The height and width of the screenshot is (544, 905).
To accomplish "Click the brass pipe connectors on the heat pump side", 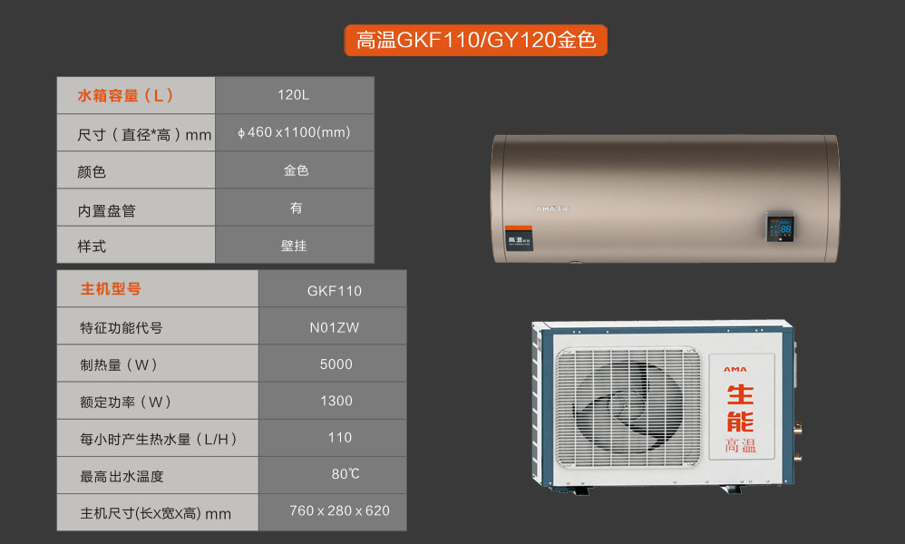I will click(798, 440).
